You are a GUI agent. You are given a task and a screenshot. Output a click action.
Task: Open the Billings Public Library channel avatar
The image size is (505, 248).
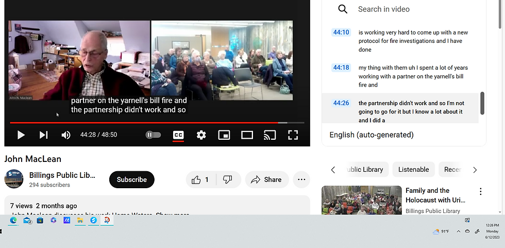[x=13, y=179]
